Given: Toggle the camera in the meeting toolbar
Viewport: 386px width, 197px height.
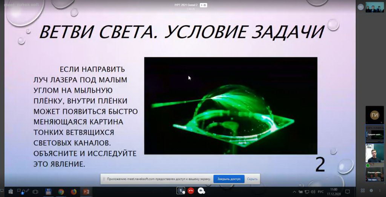Looking at the screenshot, I should tap(201, 191).
